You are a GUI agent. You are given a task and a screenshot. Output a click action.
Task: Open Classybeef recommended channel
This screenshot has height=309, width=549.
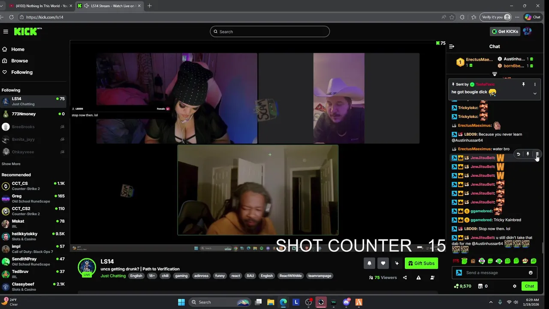pyautogui.click(x=33, y=287)
